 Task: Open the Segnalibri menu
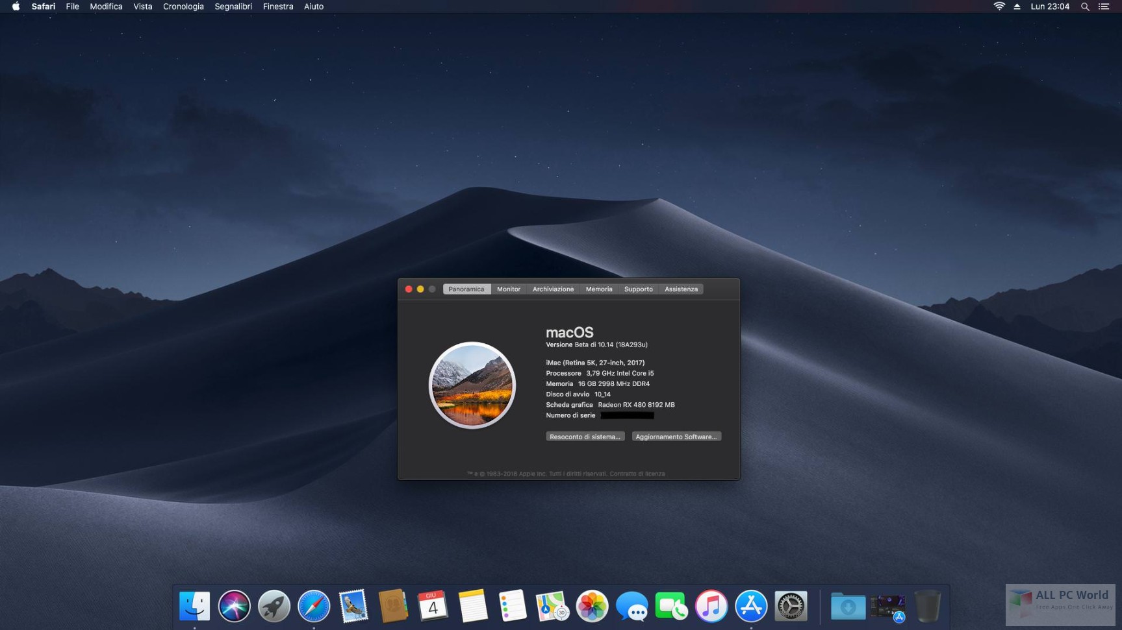point(233,6)
